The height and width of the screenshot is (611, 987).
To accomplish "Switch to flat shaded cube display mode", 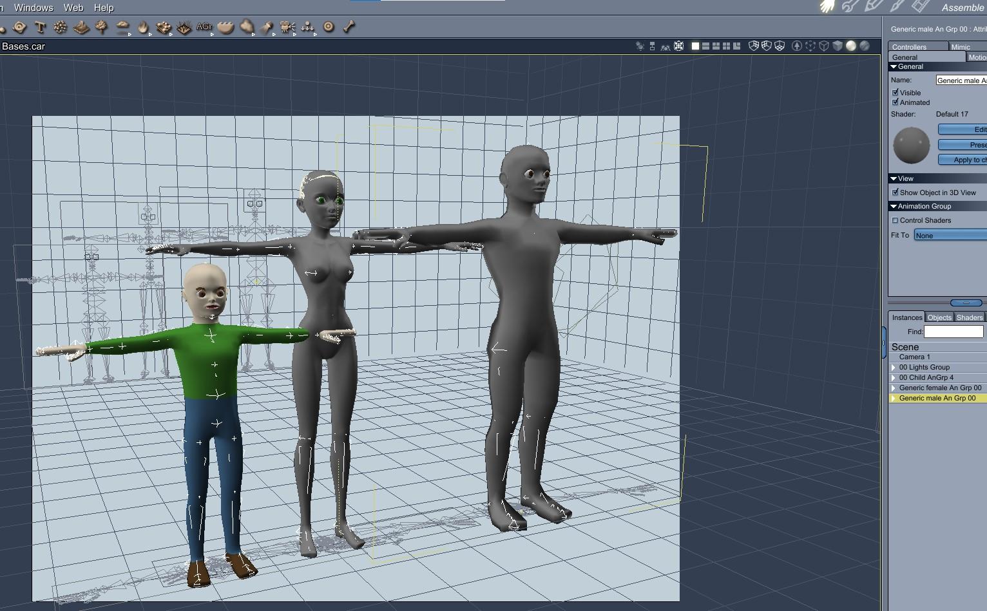I will point(838,46).
